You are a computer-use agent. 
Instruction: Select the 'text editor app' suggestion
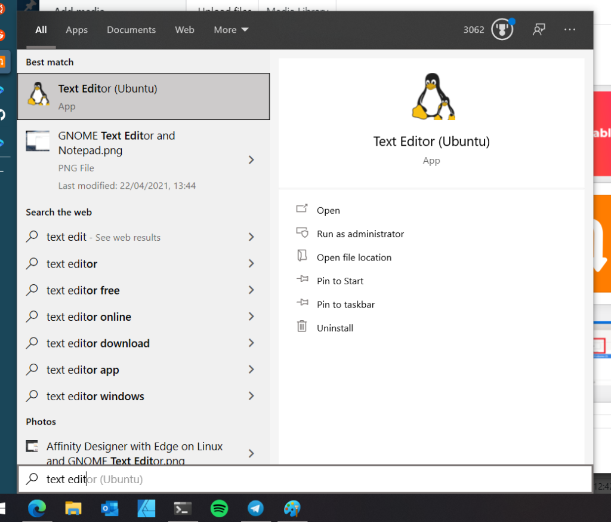[143, 370]
